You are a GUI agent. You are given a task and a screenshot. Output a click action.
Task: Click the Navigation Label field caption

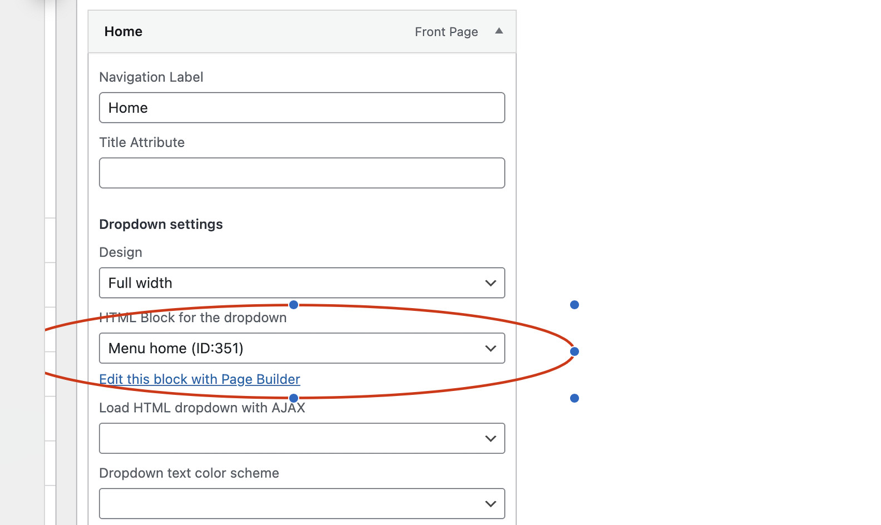(x=151, y=77)
